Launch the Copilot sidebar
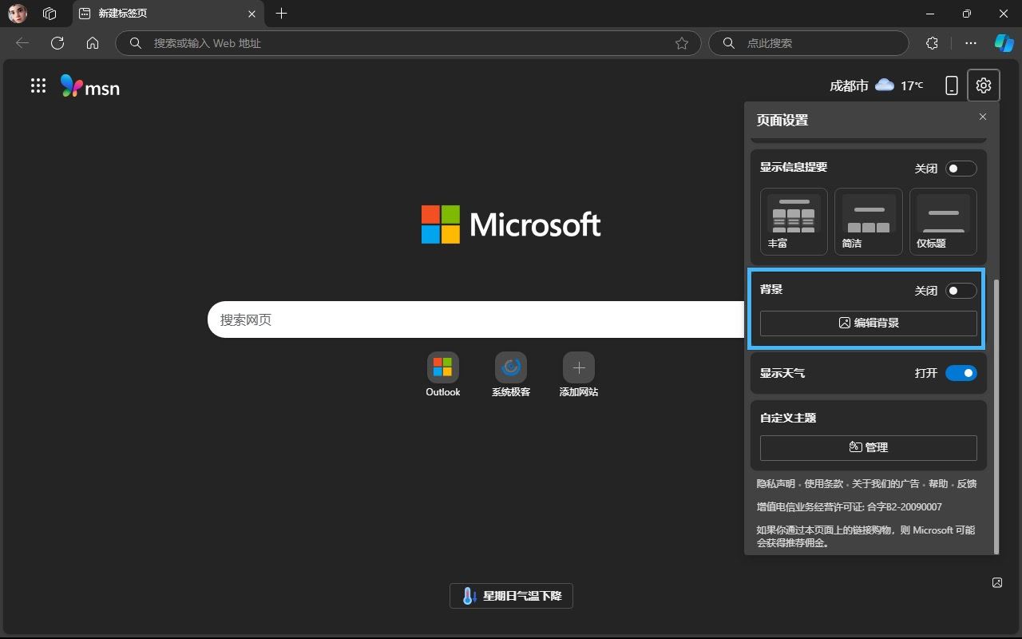 1004,43
